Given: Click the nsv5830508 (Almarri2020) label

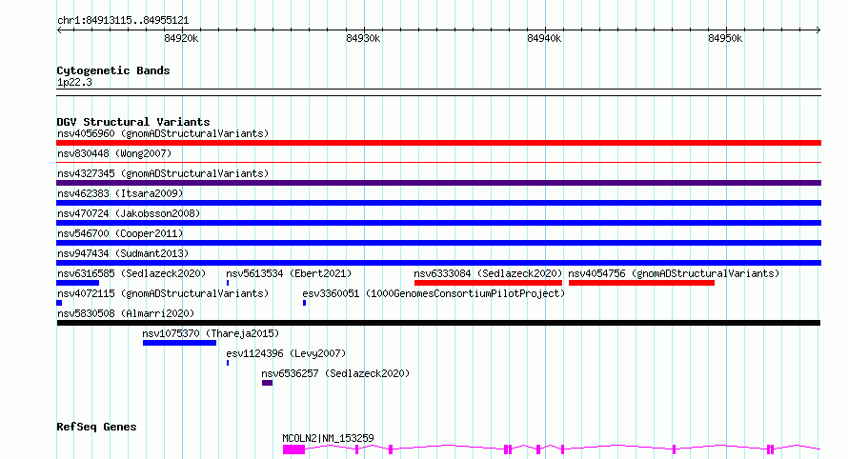Looking at the screenshot, I should pos(126,313).
